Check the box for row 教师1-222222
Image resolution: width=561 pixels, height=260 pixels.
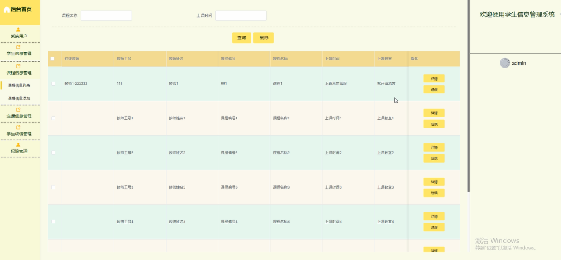tap(53, 84)
